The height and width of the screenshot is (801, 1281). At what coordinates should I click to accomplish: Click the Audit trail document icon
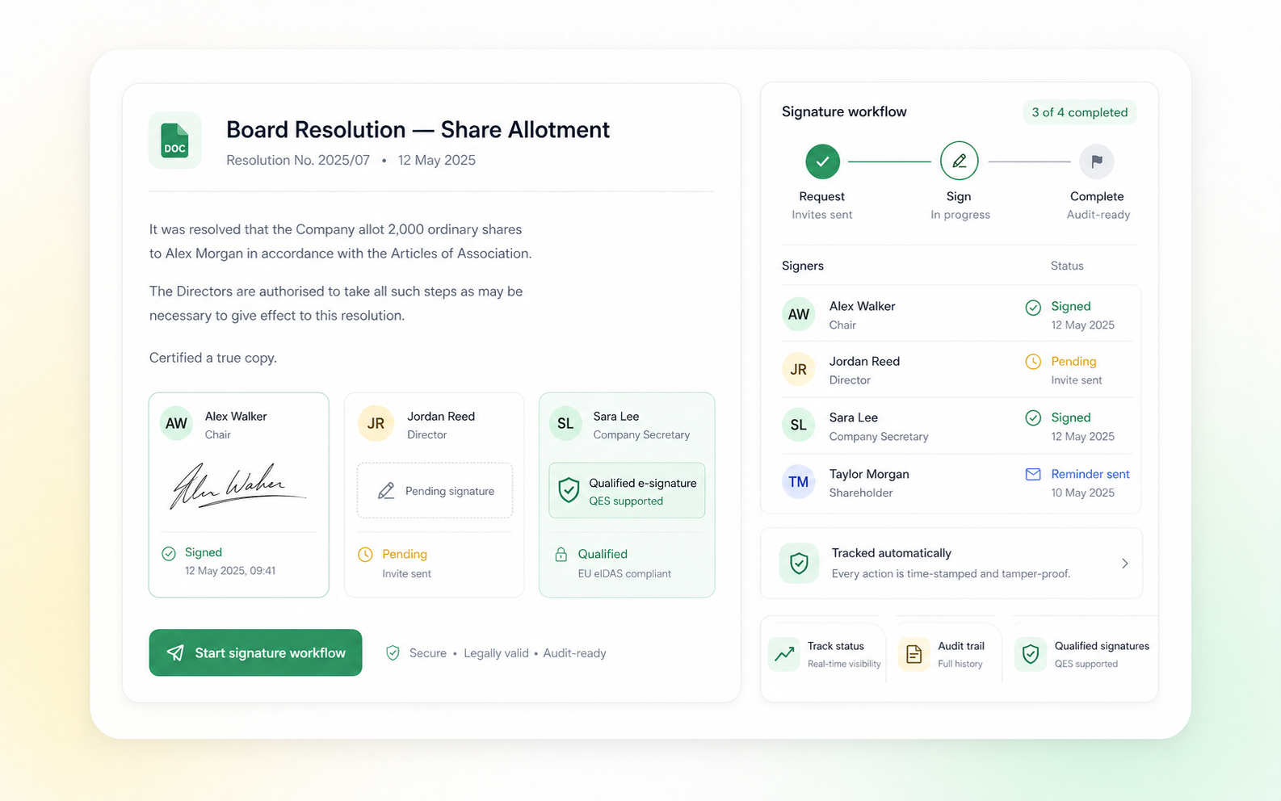(913, 654)
